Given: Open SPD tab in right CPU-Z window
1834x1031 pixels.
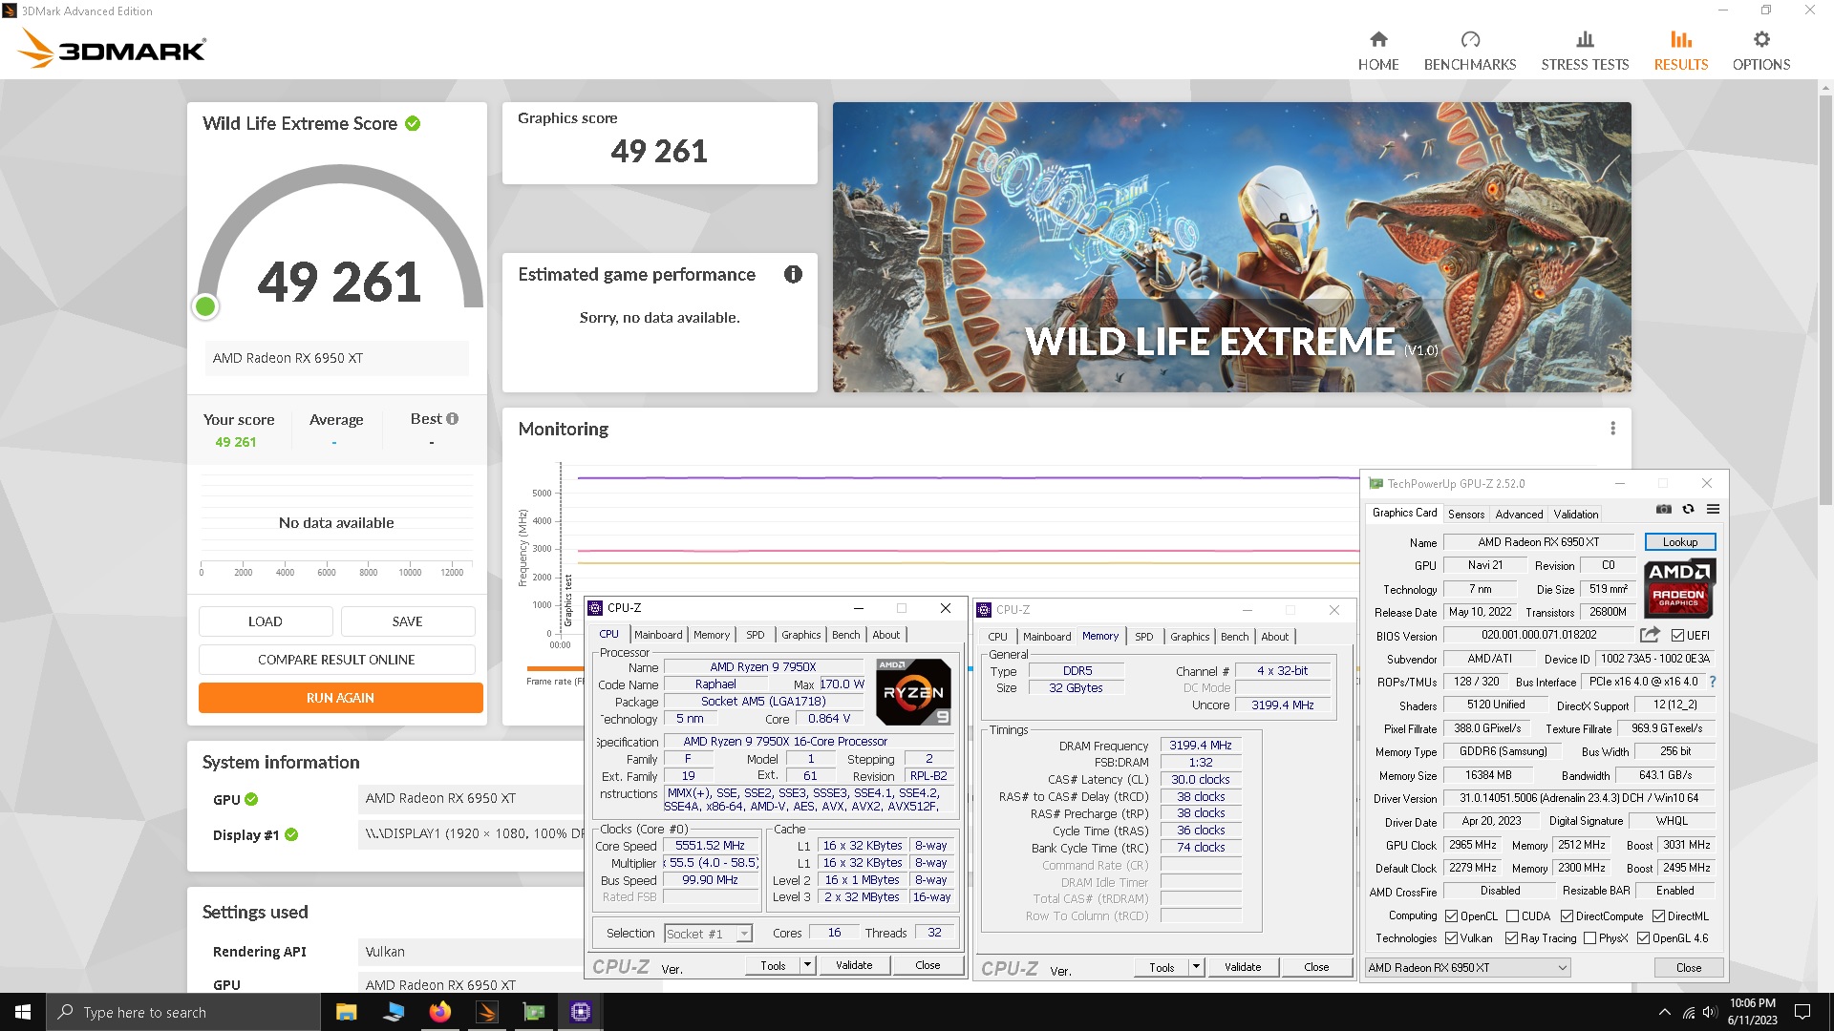Looking at the screenshot, I should [x=1144, y=637].
